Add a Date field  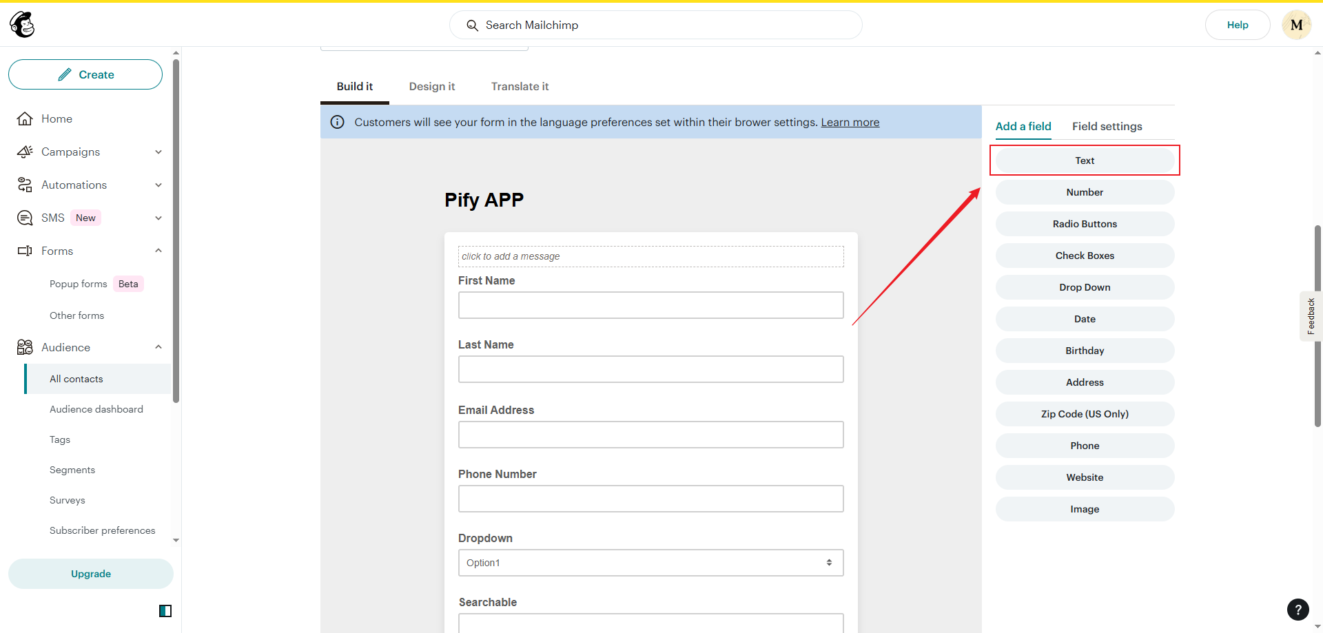pos(1085,319)
